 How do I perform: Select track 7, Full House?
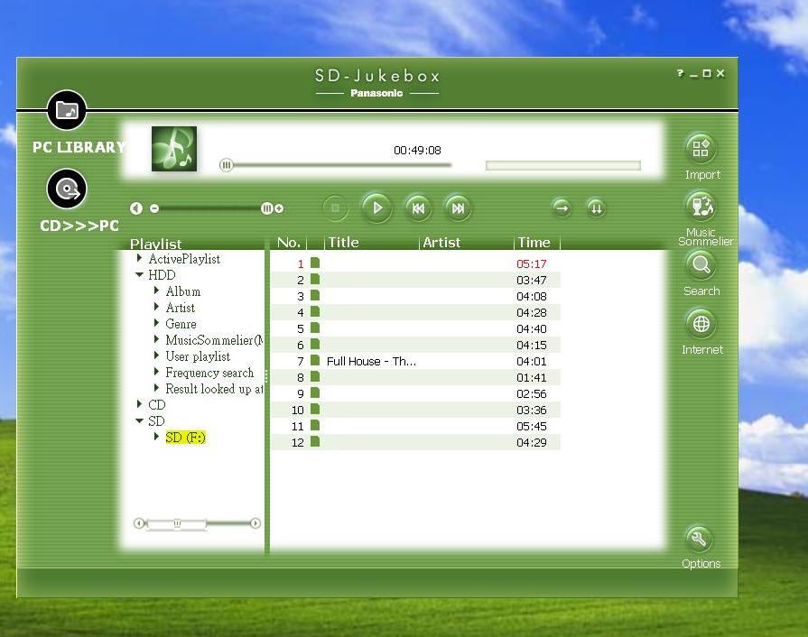(370, 361)
